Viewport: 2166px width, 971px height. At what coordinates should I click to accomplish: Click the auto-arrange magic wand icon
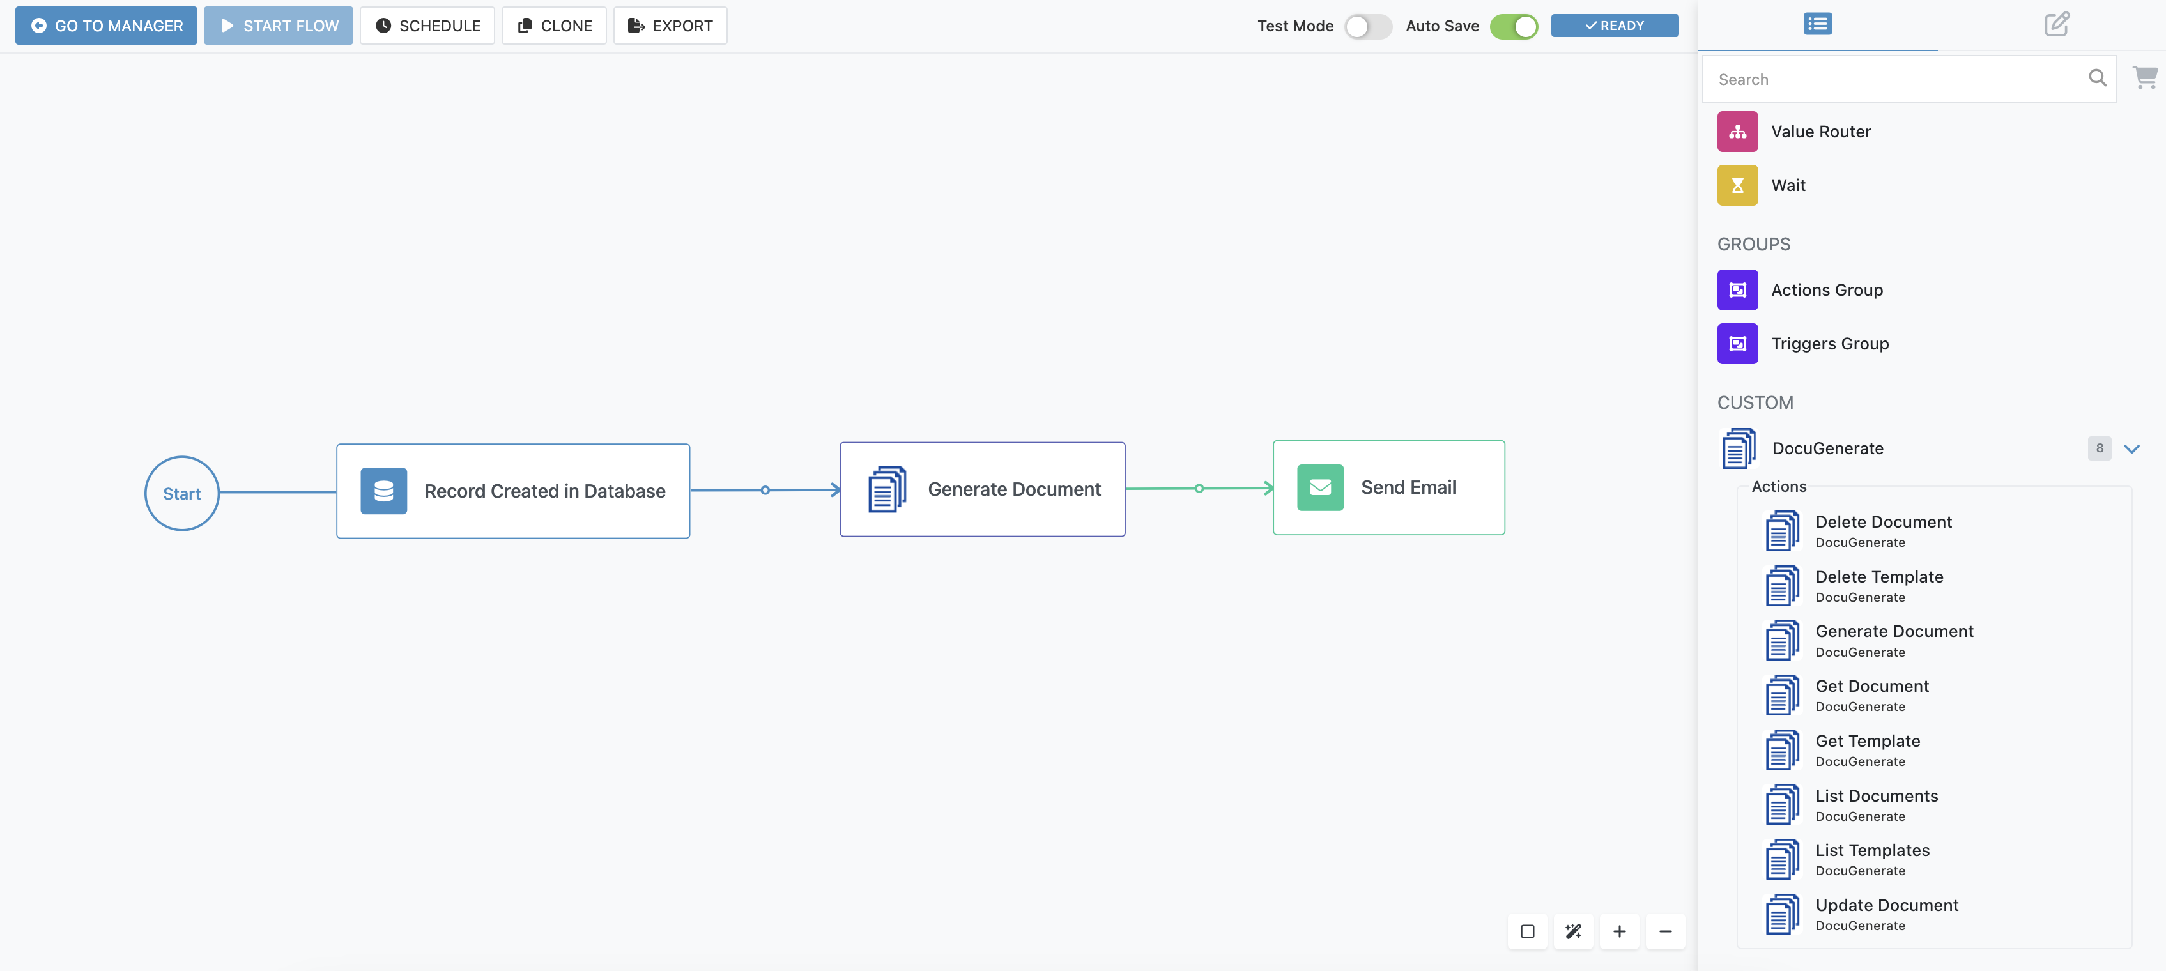coord(1573,931)
